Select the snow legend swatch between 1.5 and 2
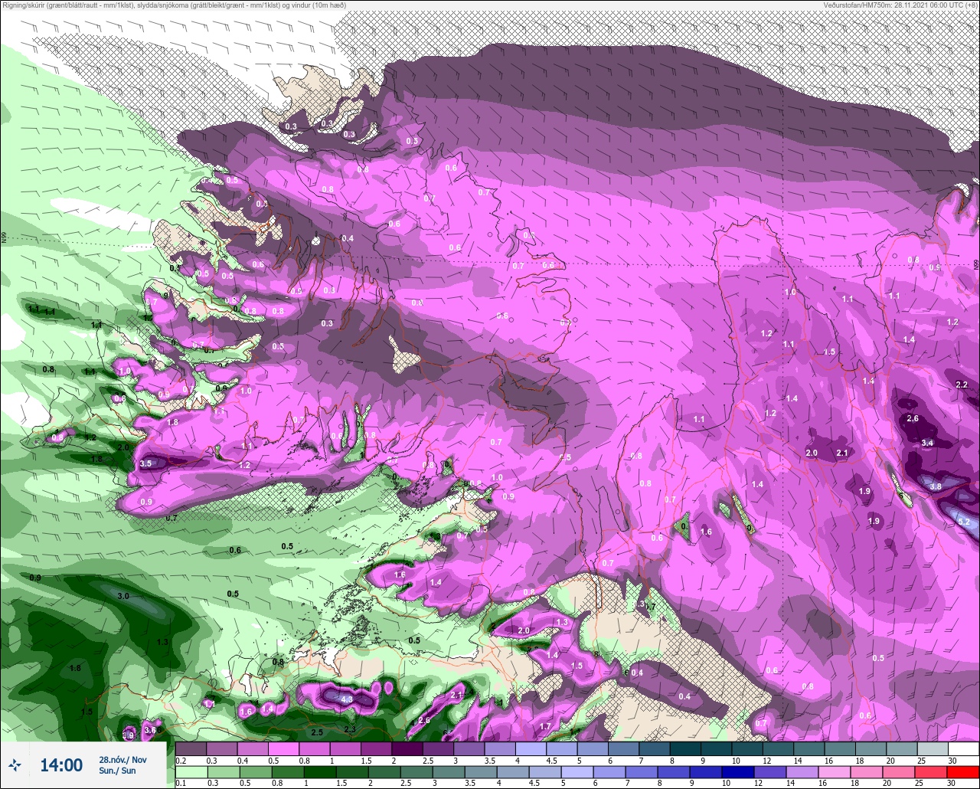The image size is (980, 789). point(376,748)
